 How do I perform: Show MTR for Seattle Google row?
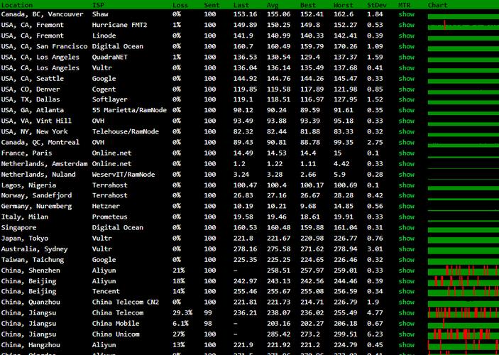point(407,78)
